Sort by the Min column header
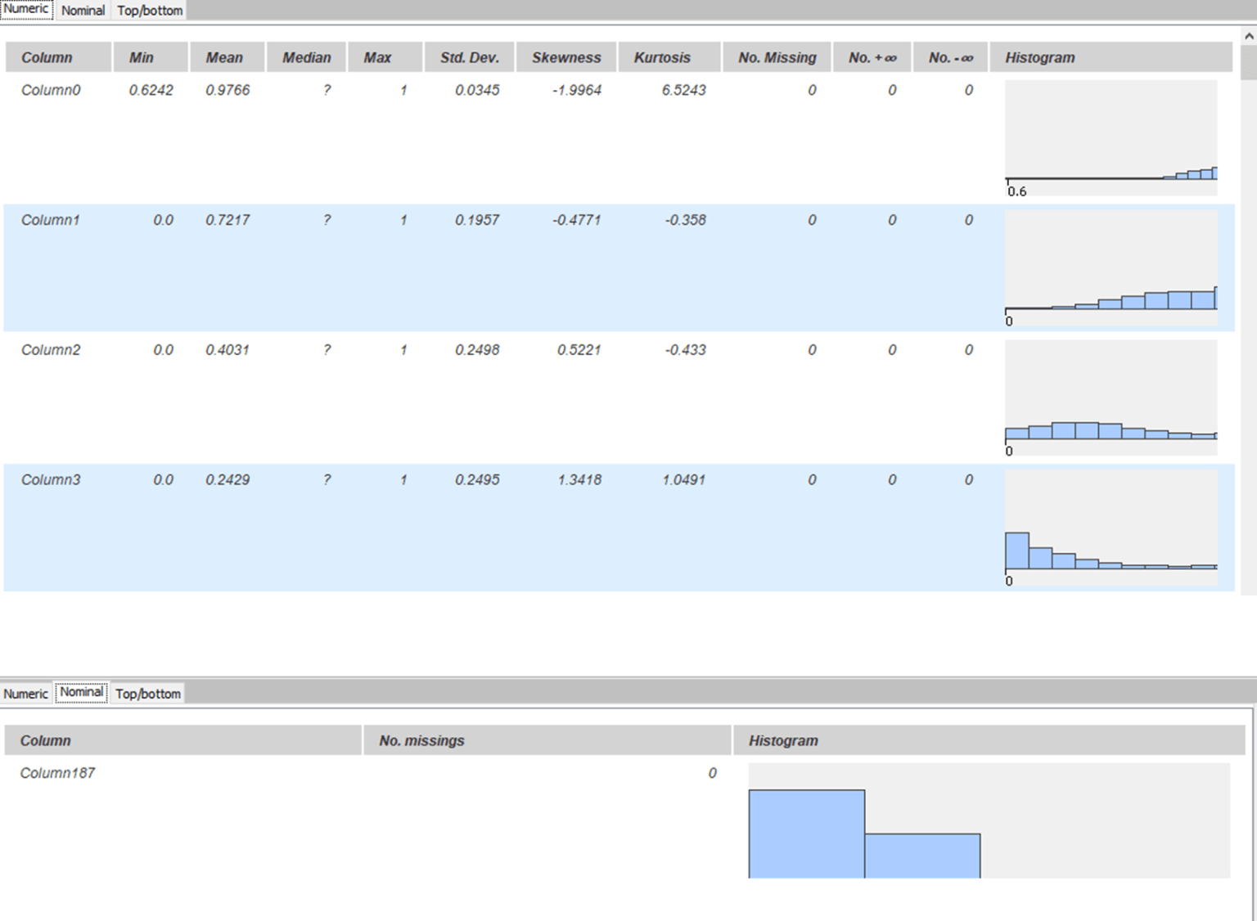 point(151,57)
